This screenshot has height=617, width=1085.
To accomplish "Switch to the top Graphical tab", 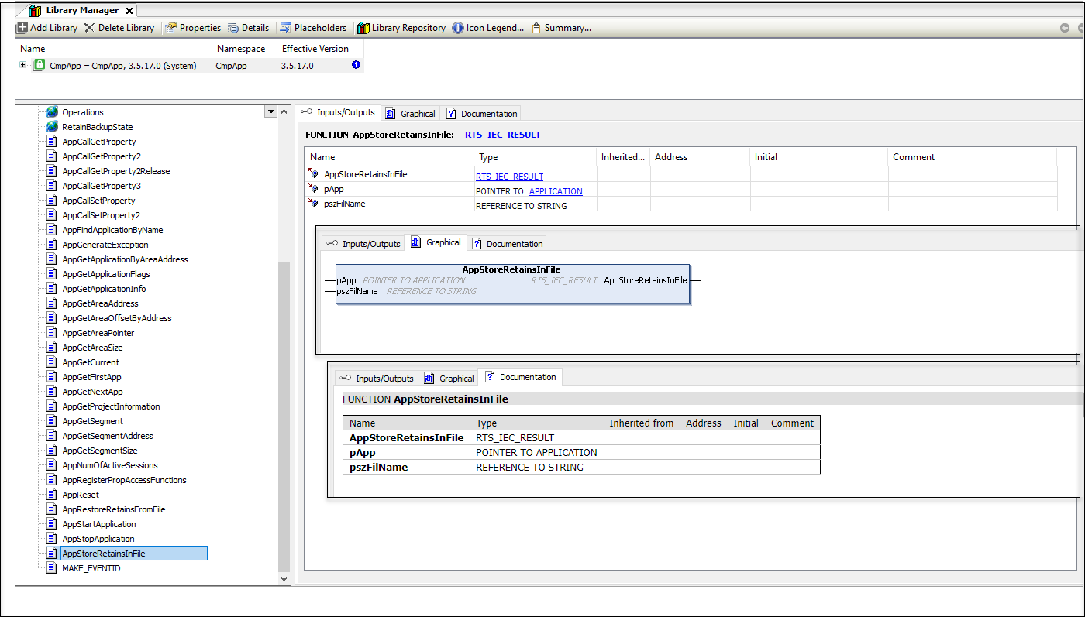I will pos(411,114).
